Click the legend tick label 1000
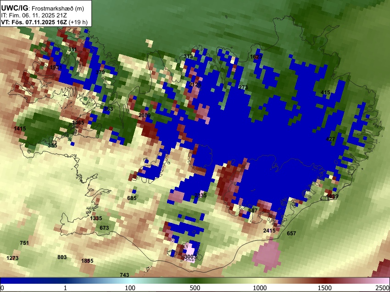Image resolution: width=390 pixels, height=292 pixels. click(260, 288)
